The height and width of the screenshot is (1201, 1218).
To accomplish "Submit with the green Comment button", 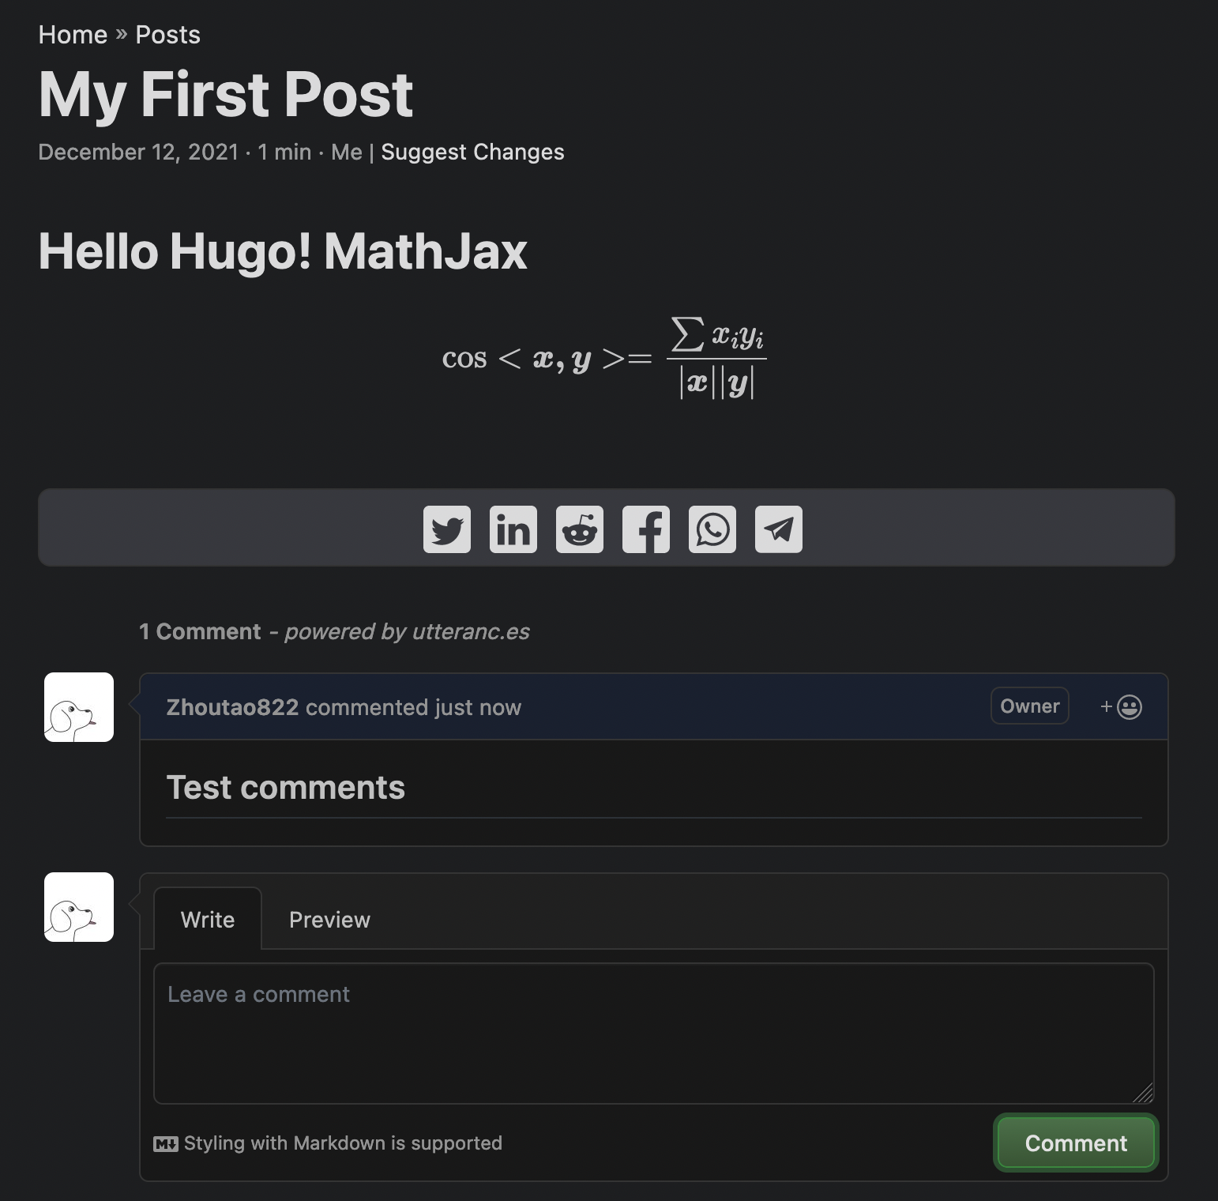I will [x=1076, y=1143].
